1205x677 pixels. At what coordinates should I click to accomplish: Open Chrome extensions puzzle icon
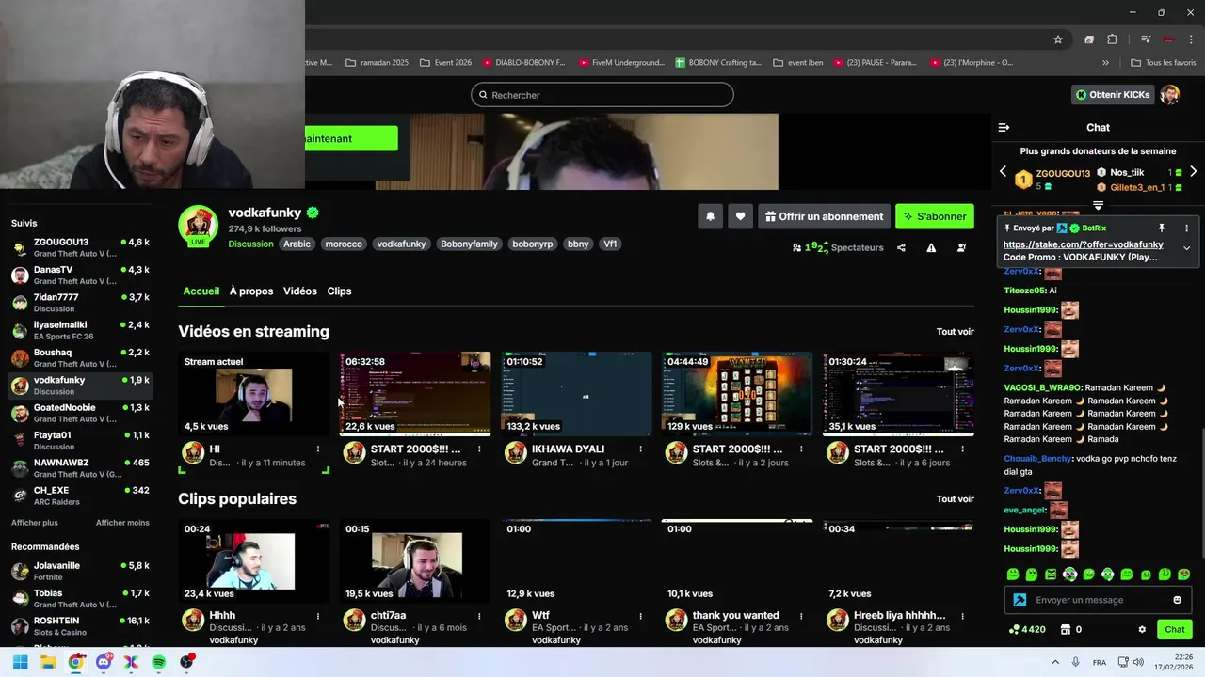pos(1112,39)
